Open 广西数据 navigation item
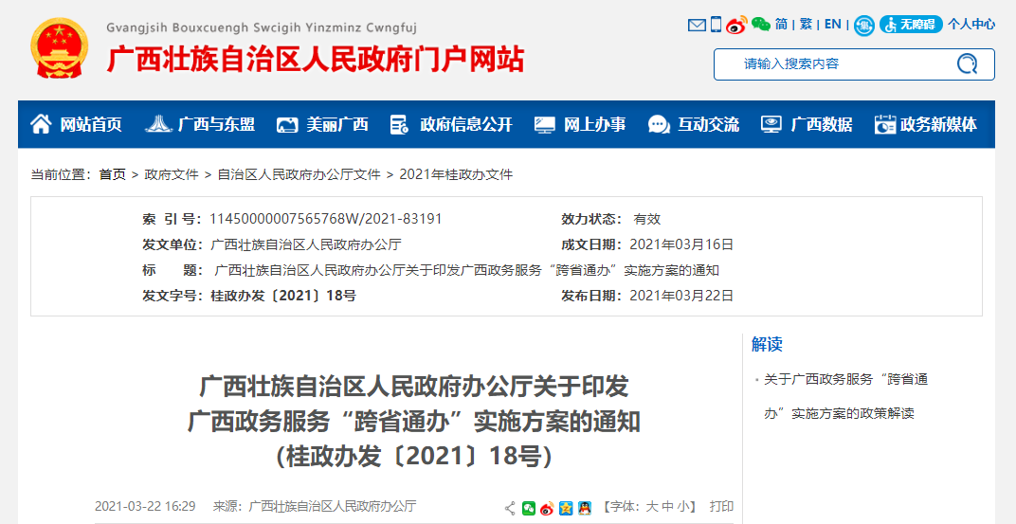Screen dimensions: 1016x524 click(x=807, y=124)
